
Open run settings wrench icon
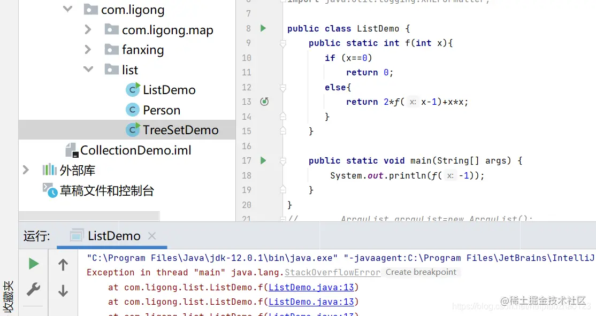tap(34, 289)
